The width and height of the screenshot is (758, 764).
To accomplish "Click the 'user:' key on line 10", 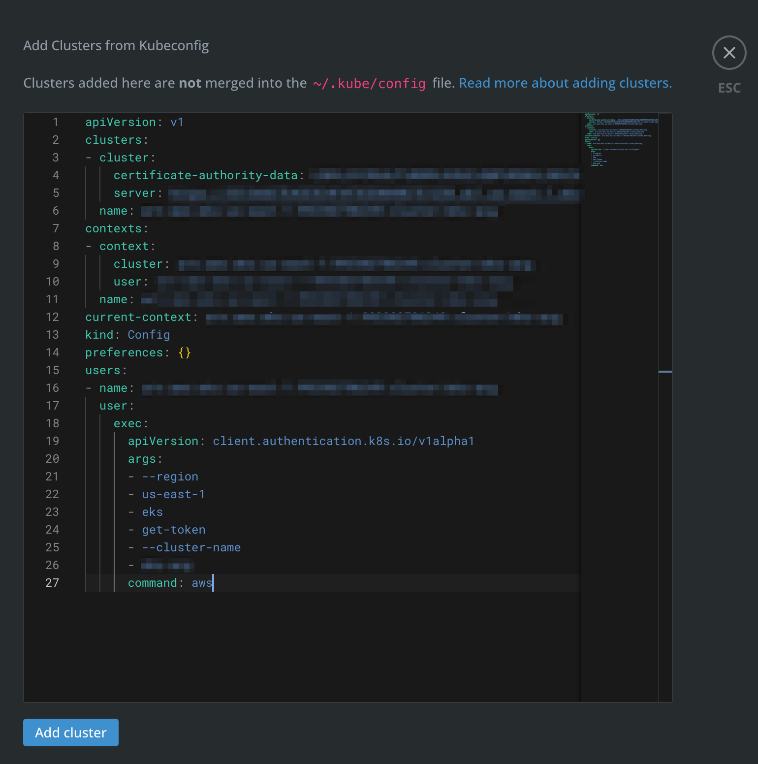I will tap(131, 282).
